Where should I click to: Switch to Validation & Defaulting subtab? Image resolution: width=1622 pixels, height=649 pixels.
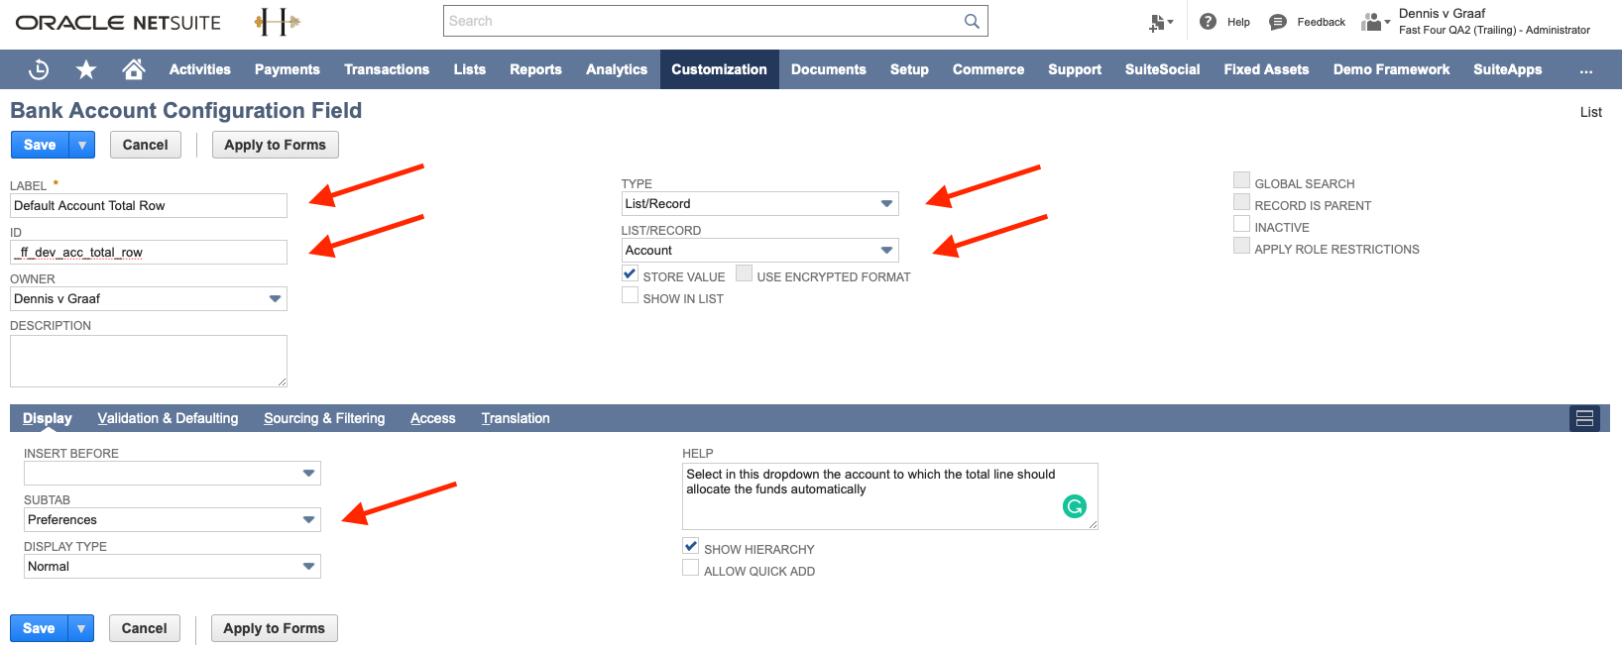[168, 418]
